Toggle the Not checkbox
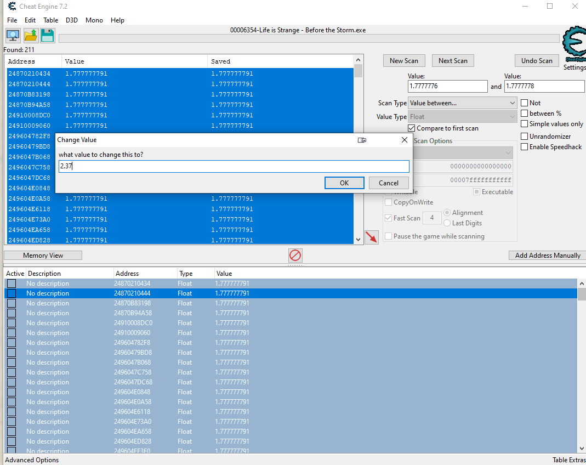586x465 pixels. 525,103
